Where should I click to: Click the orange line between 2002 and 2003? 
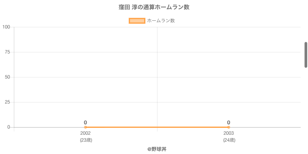157,127
